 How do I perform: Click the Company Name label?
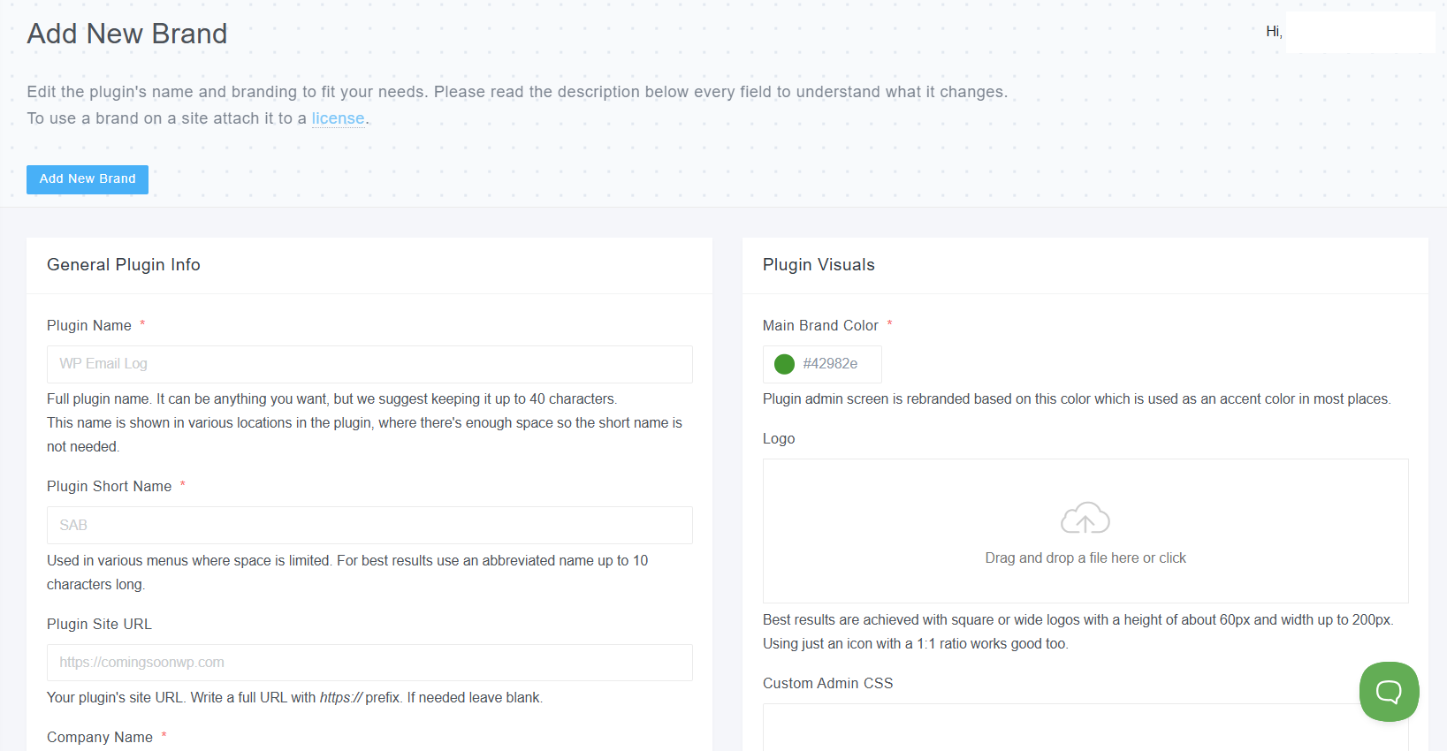coord(100,738)
